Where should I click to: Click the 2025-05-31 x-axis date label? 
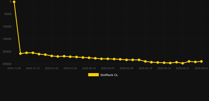pyautogui.click(x=183, y=68)
